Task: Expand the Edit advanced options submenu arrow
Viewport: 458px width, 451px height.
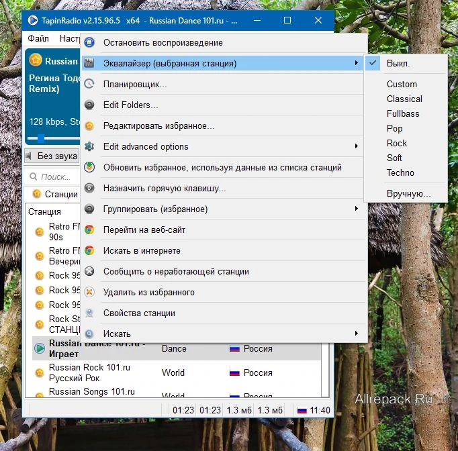Action: (x=356, y=146)
